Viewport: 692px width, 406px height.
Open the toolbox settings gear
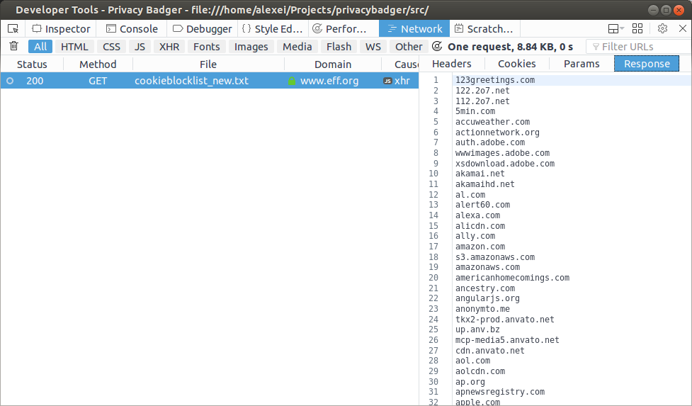(662, 28)
